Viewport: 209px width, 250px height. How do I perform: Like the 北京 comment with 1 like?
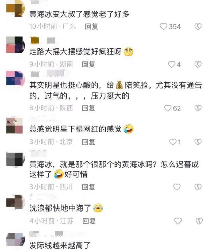click(x=173, y=142)
